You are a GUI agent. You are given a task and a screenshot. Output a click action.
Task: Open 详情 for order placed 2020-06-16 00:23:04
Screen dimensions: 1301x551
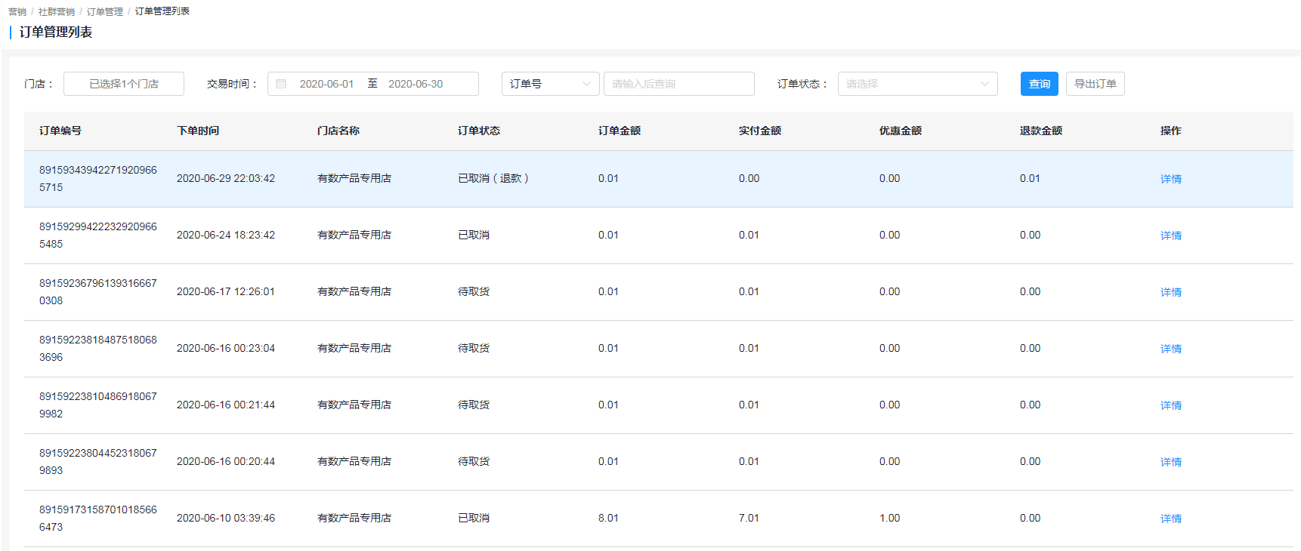1171,349
